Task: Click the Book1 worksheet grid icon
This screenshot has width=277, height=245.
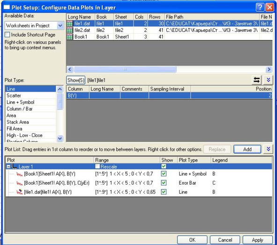Action: click(x=70, y=37)
